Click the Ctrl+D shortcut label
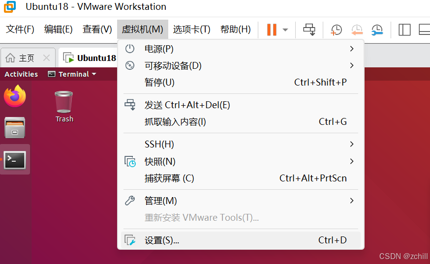Screen dimensions: 430x264 [x=333, y=240]
